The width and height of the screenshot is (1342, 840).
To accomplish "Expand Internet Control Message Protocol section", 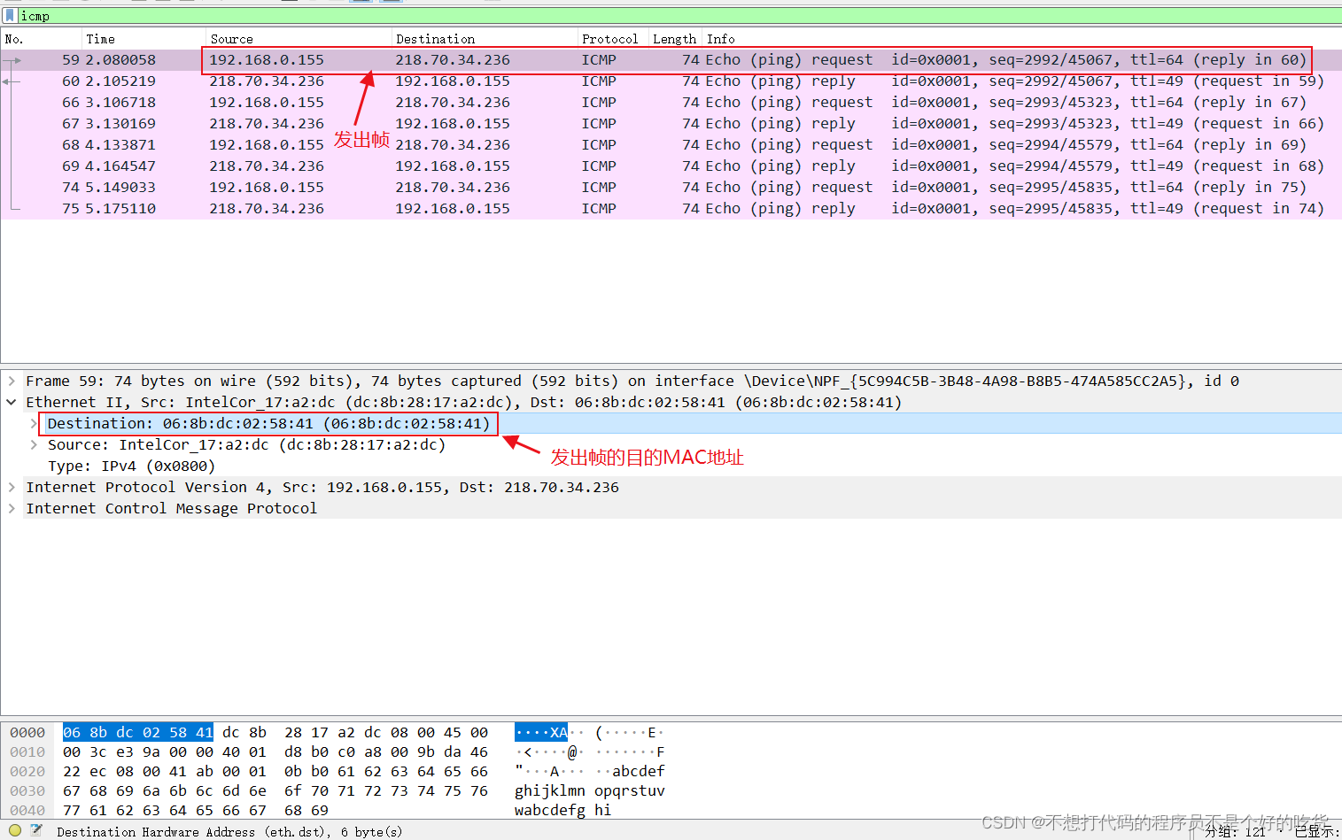I will pyautogui.click(x=12, y=508).
